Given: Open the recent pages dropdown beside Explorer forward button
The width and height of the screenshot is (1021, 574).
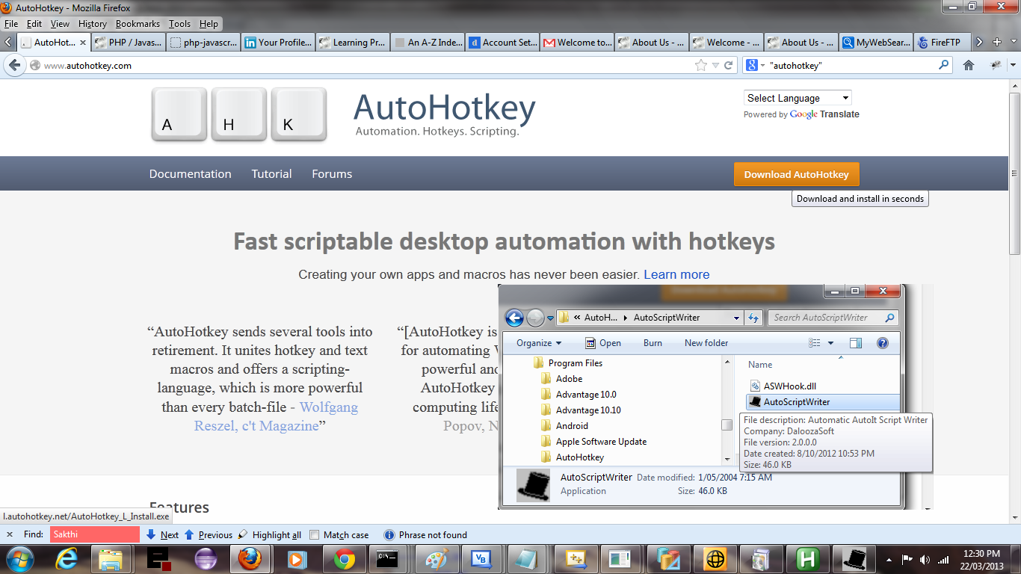Looking at the screenshot, I should click(550, 318).
